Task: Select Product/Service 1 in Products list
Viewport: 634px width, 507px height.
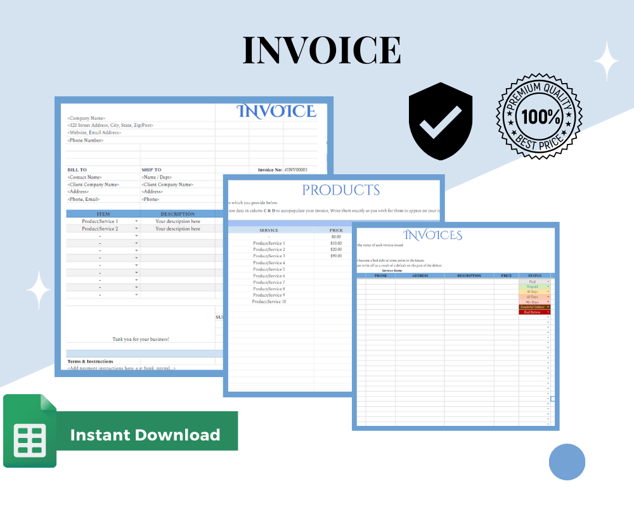Action: 269,243
